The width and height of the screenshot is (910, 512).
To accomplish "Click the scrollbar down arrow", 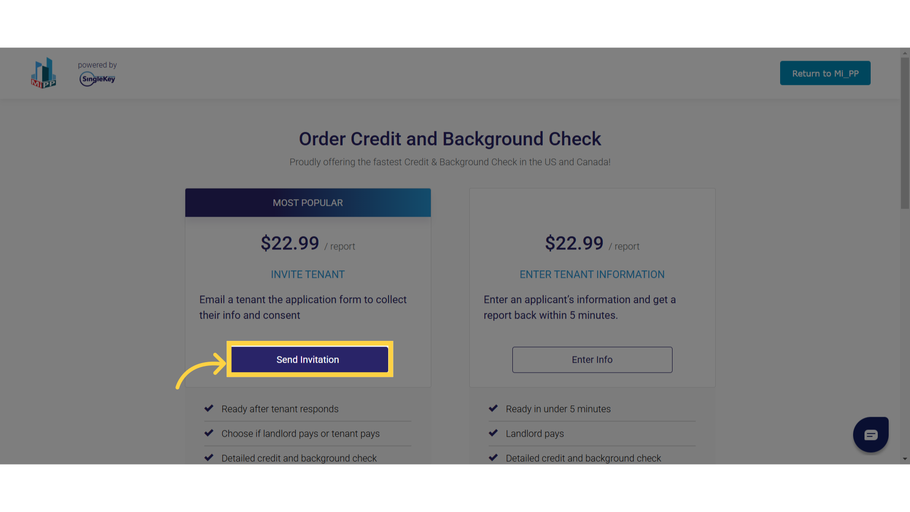I will pos(905,459).
